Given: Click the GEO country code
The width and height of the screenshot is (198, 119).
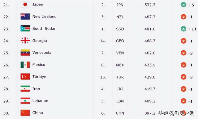Looking at the screenshot, I should 120,41.
